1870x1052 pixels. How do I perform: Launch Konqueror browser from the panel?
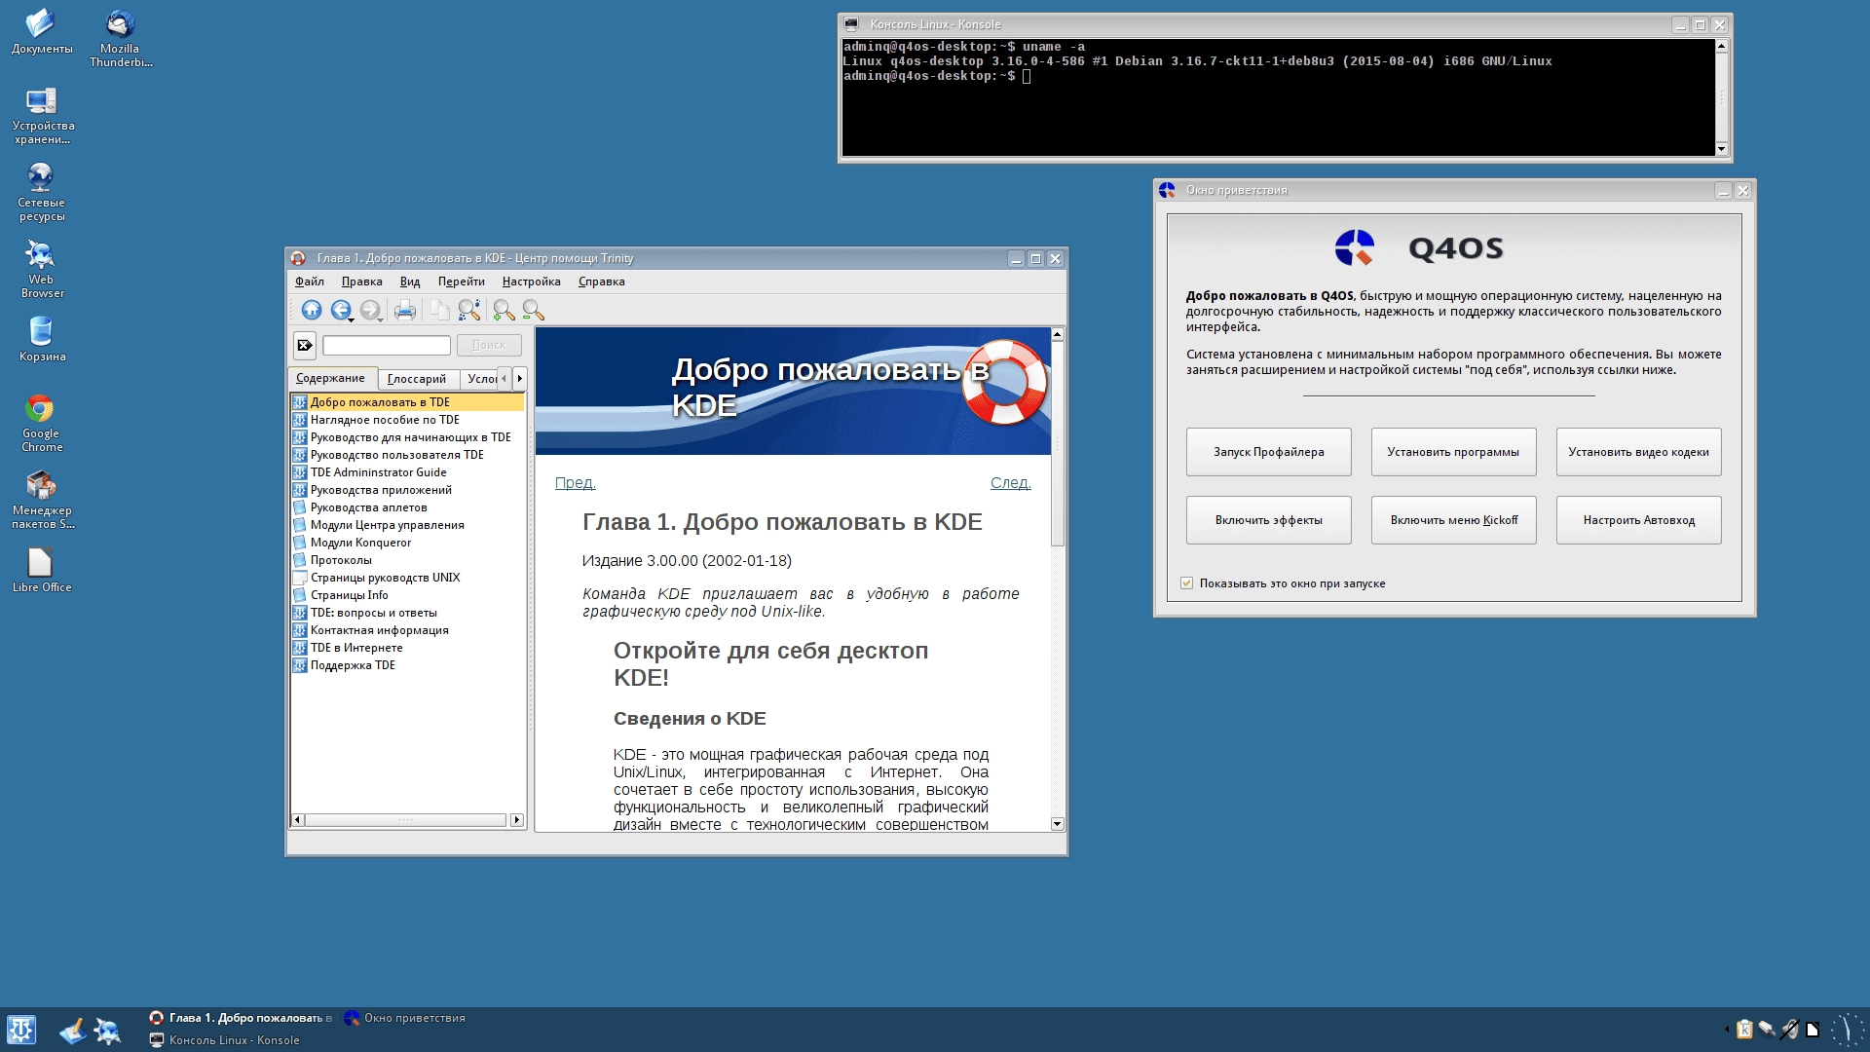tap(107, 1031)
